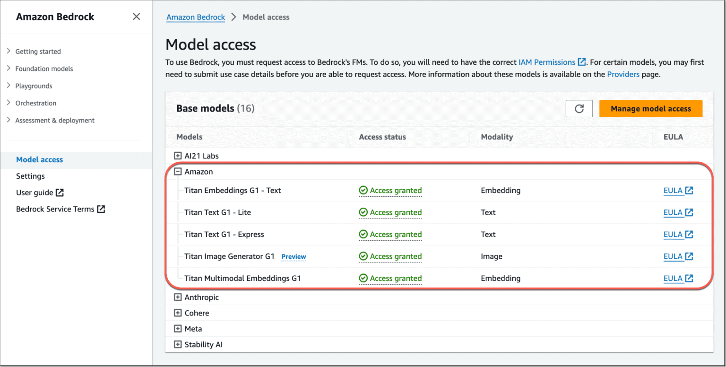Follow the Providers page link
726x367 pixels.
pyautogui.click(x=623, y=74)
